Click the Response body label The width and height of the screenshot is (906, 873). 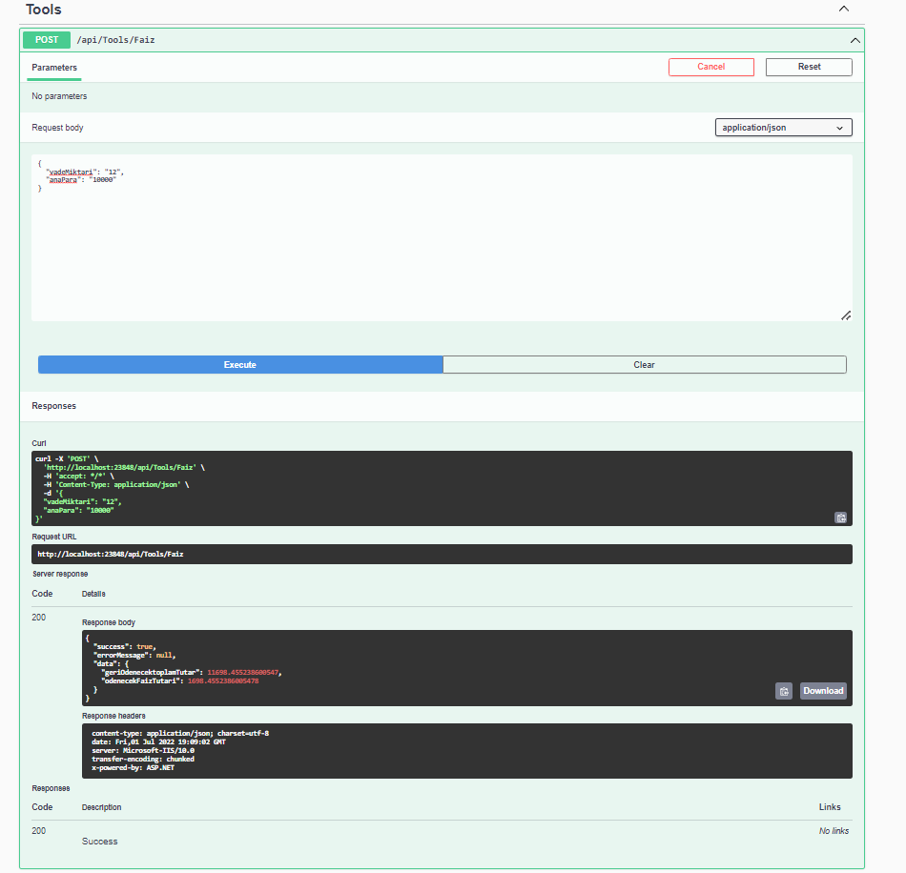click(x=108, y=622)
